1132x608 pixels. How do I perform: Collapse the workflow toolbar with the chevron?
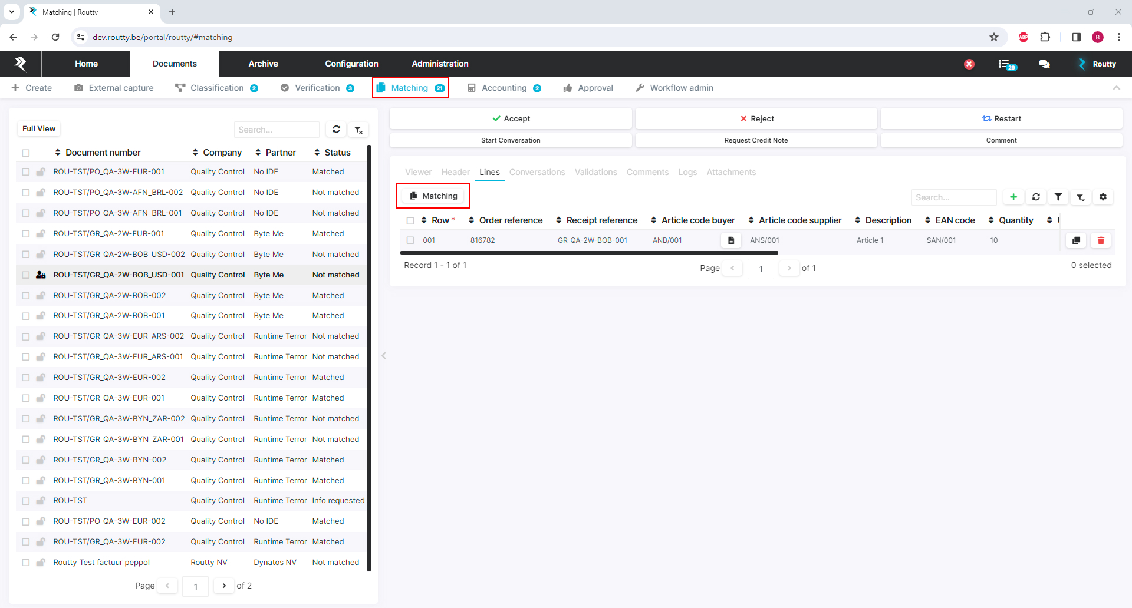tap(1116, 88)
